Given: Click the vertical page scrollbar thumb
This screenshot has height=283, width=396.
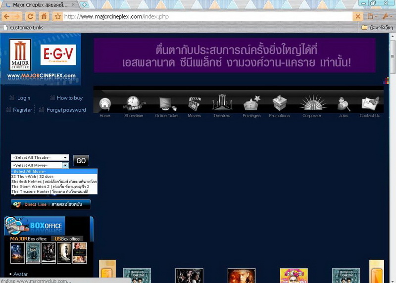Looking at the screenshot, I should click(393, 56).
